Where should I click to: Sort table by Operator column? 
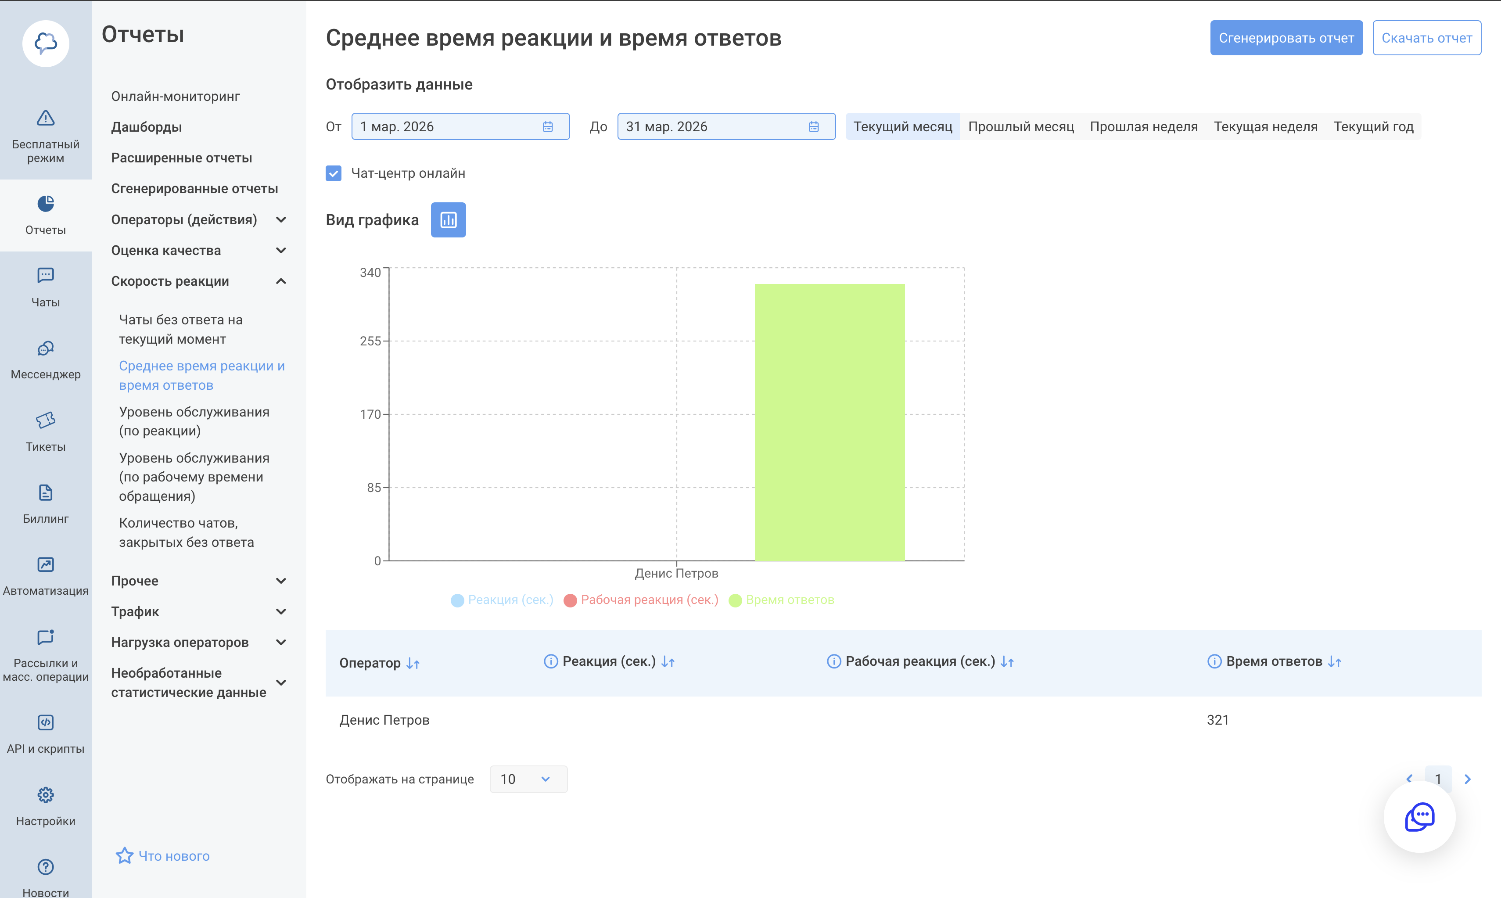click(x=413, y=663)
